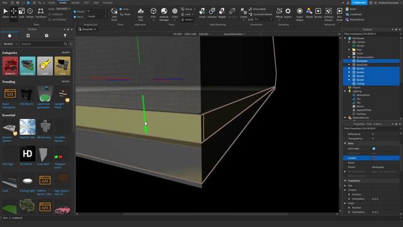Screen dimensions: 403x227
Task: Insert a new LocalScript
Action: (x=354, y=15)
